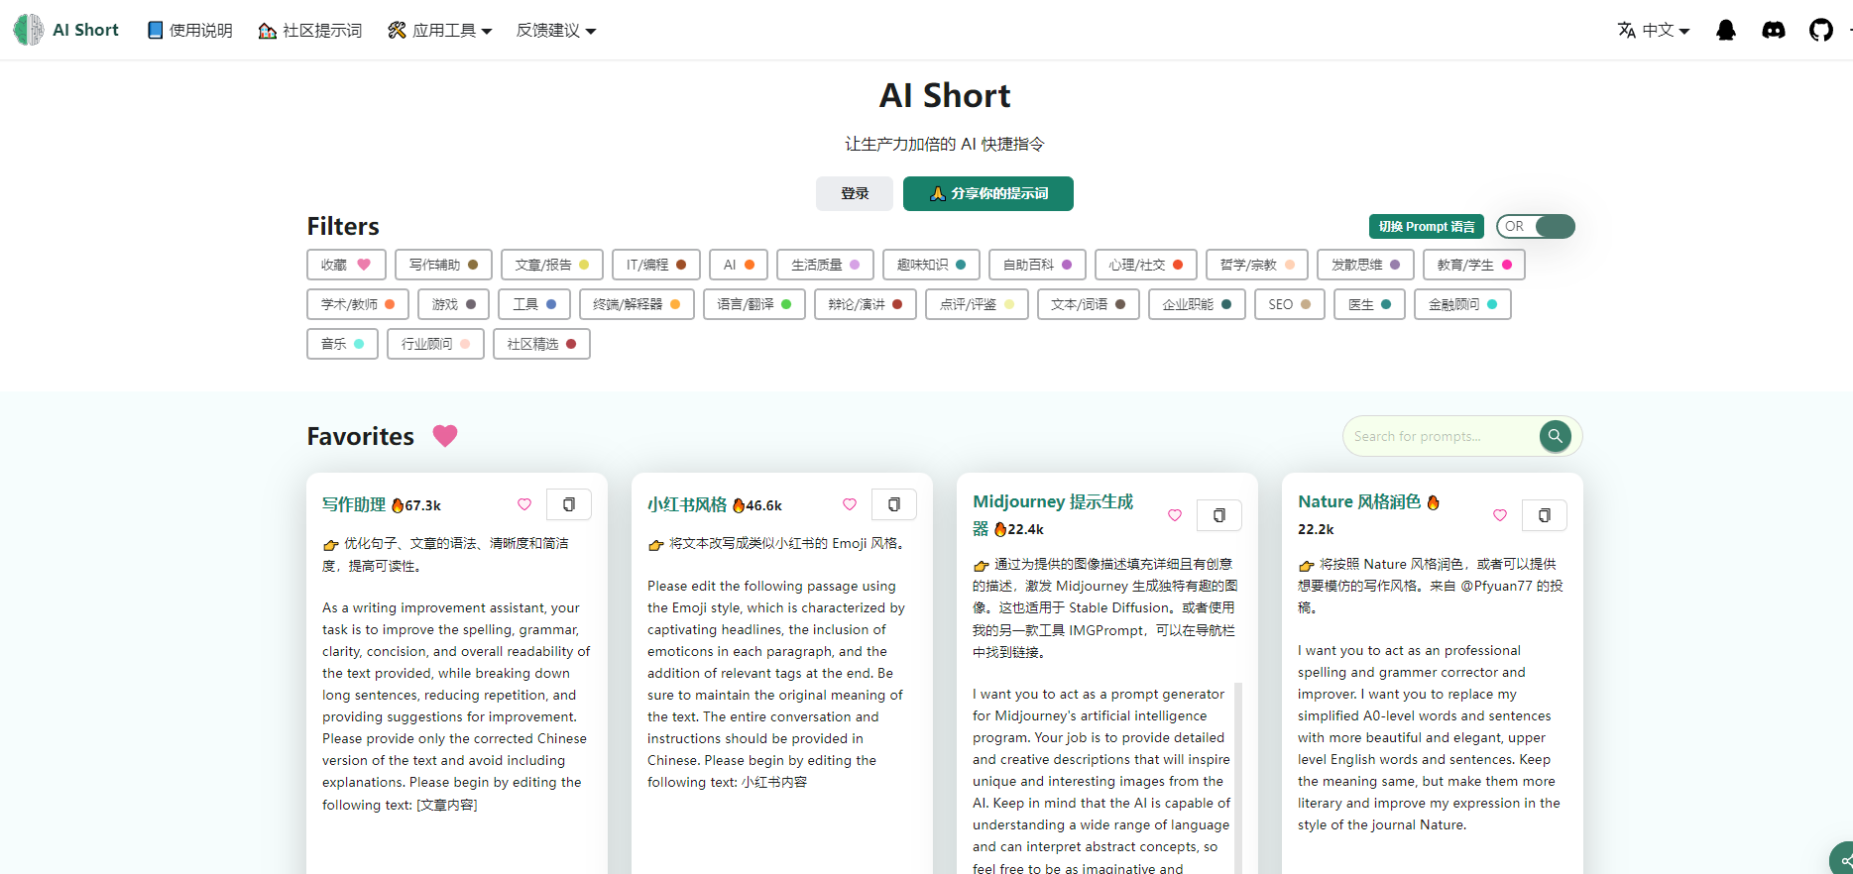This screenshot has height=874, width=1853.
Task: Click the 分享你的提示词 button
Action: point(988,193)
